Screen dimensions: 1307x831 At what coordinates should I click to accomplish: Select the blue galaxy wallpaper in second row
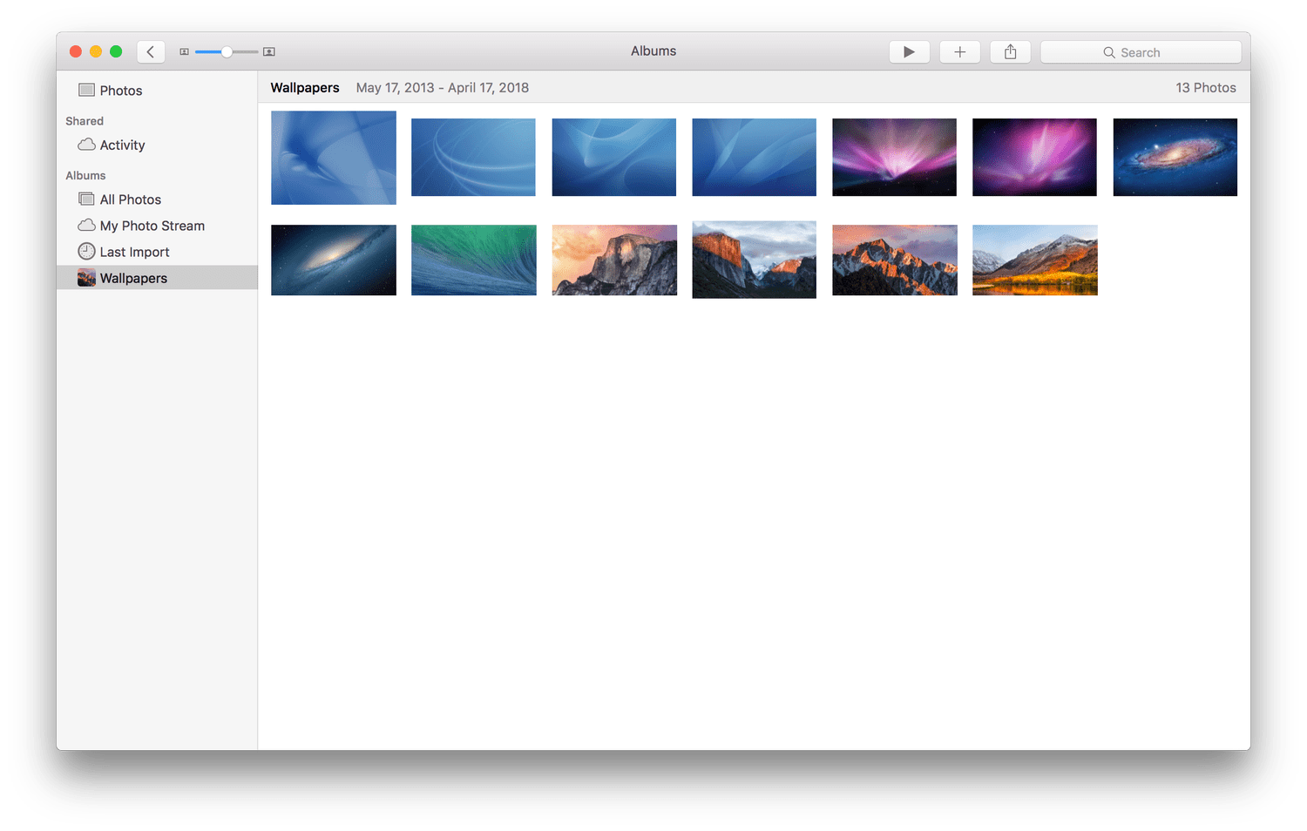tap(334, 260)
